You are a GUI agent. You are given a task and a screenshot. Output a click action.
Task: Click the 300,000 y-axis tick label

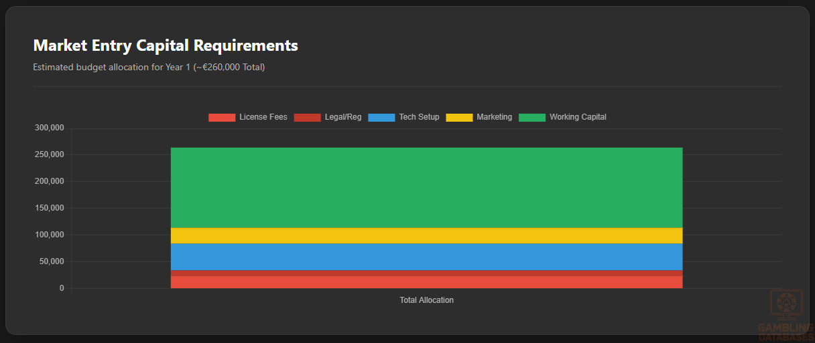49,128
